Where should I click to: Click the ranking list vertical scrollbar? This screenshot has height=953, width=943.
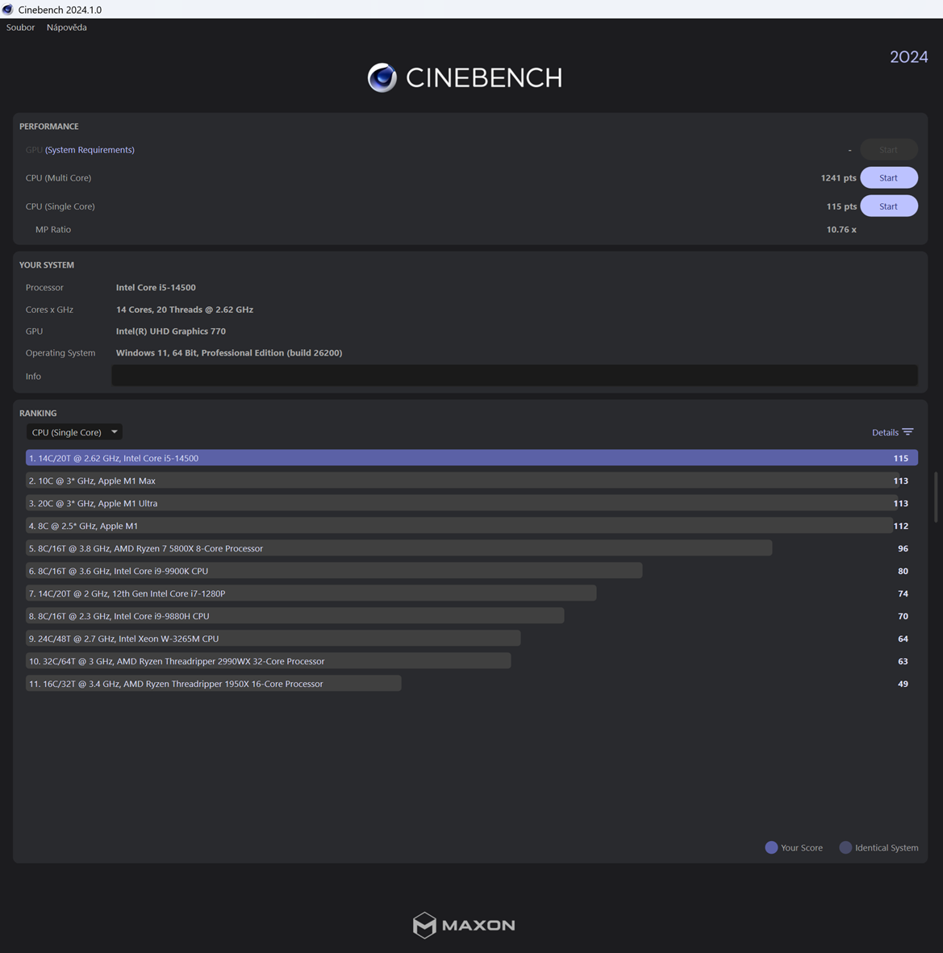937,497
